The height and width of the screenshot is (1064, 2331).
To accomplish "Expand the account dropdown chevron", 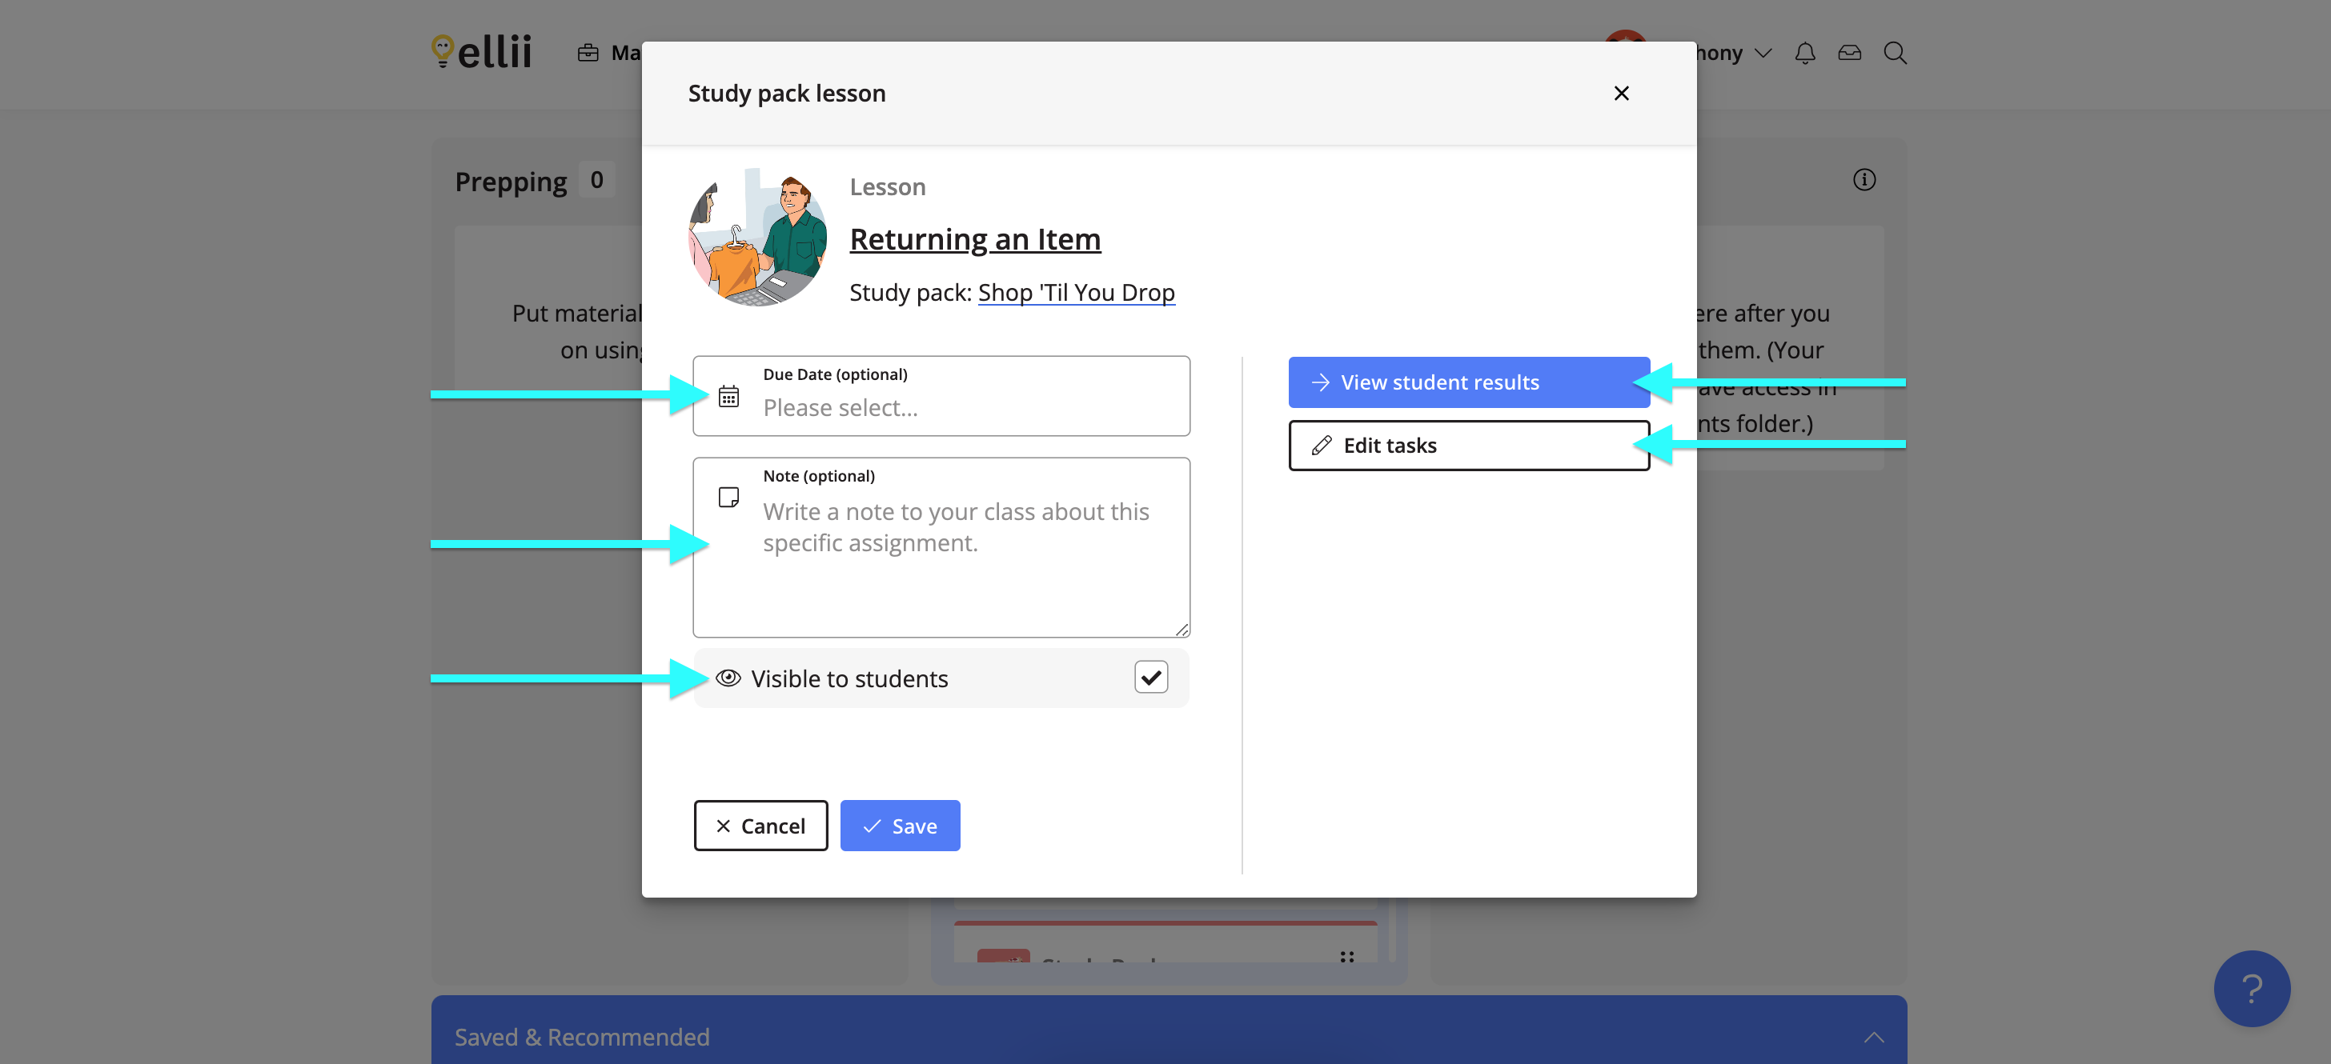I will pos(1763,53).
